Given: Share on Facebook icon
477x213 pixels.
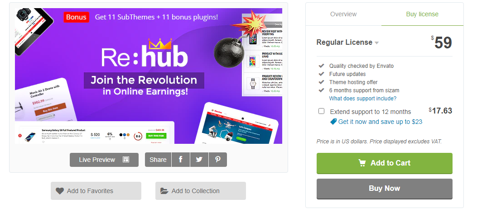Looking at the screenshot, I should point(180,160).
